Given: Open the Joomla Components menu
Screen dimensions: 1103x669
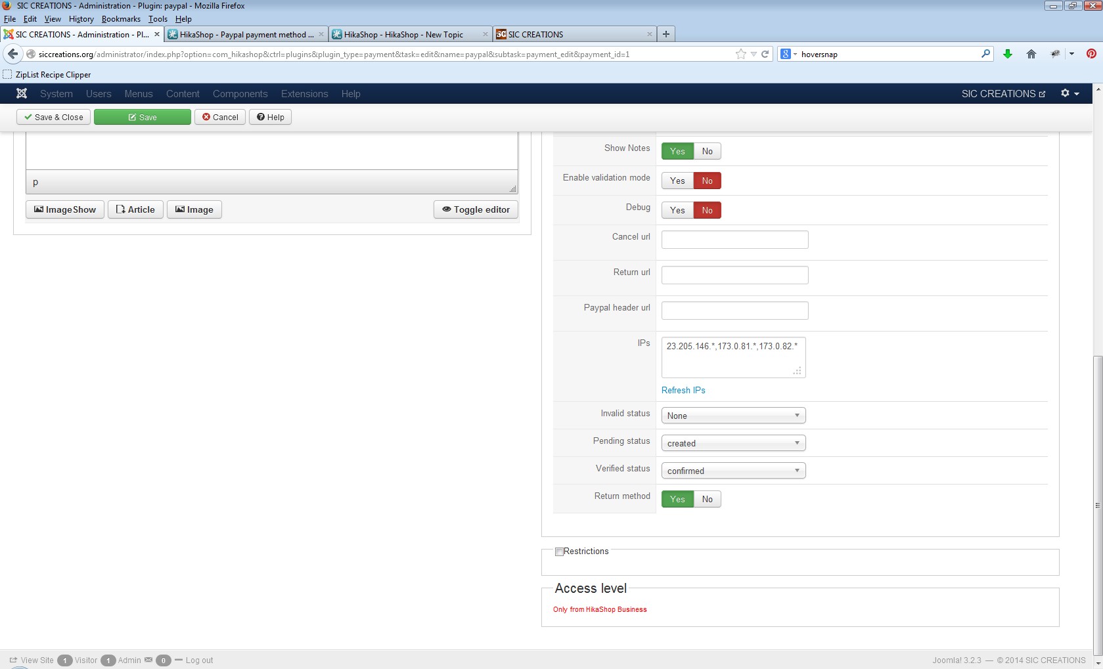Looking at the screenshot, I should click(x=240, y=94).
